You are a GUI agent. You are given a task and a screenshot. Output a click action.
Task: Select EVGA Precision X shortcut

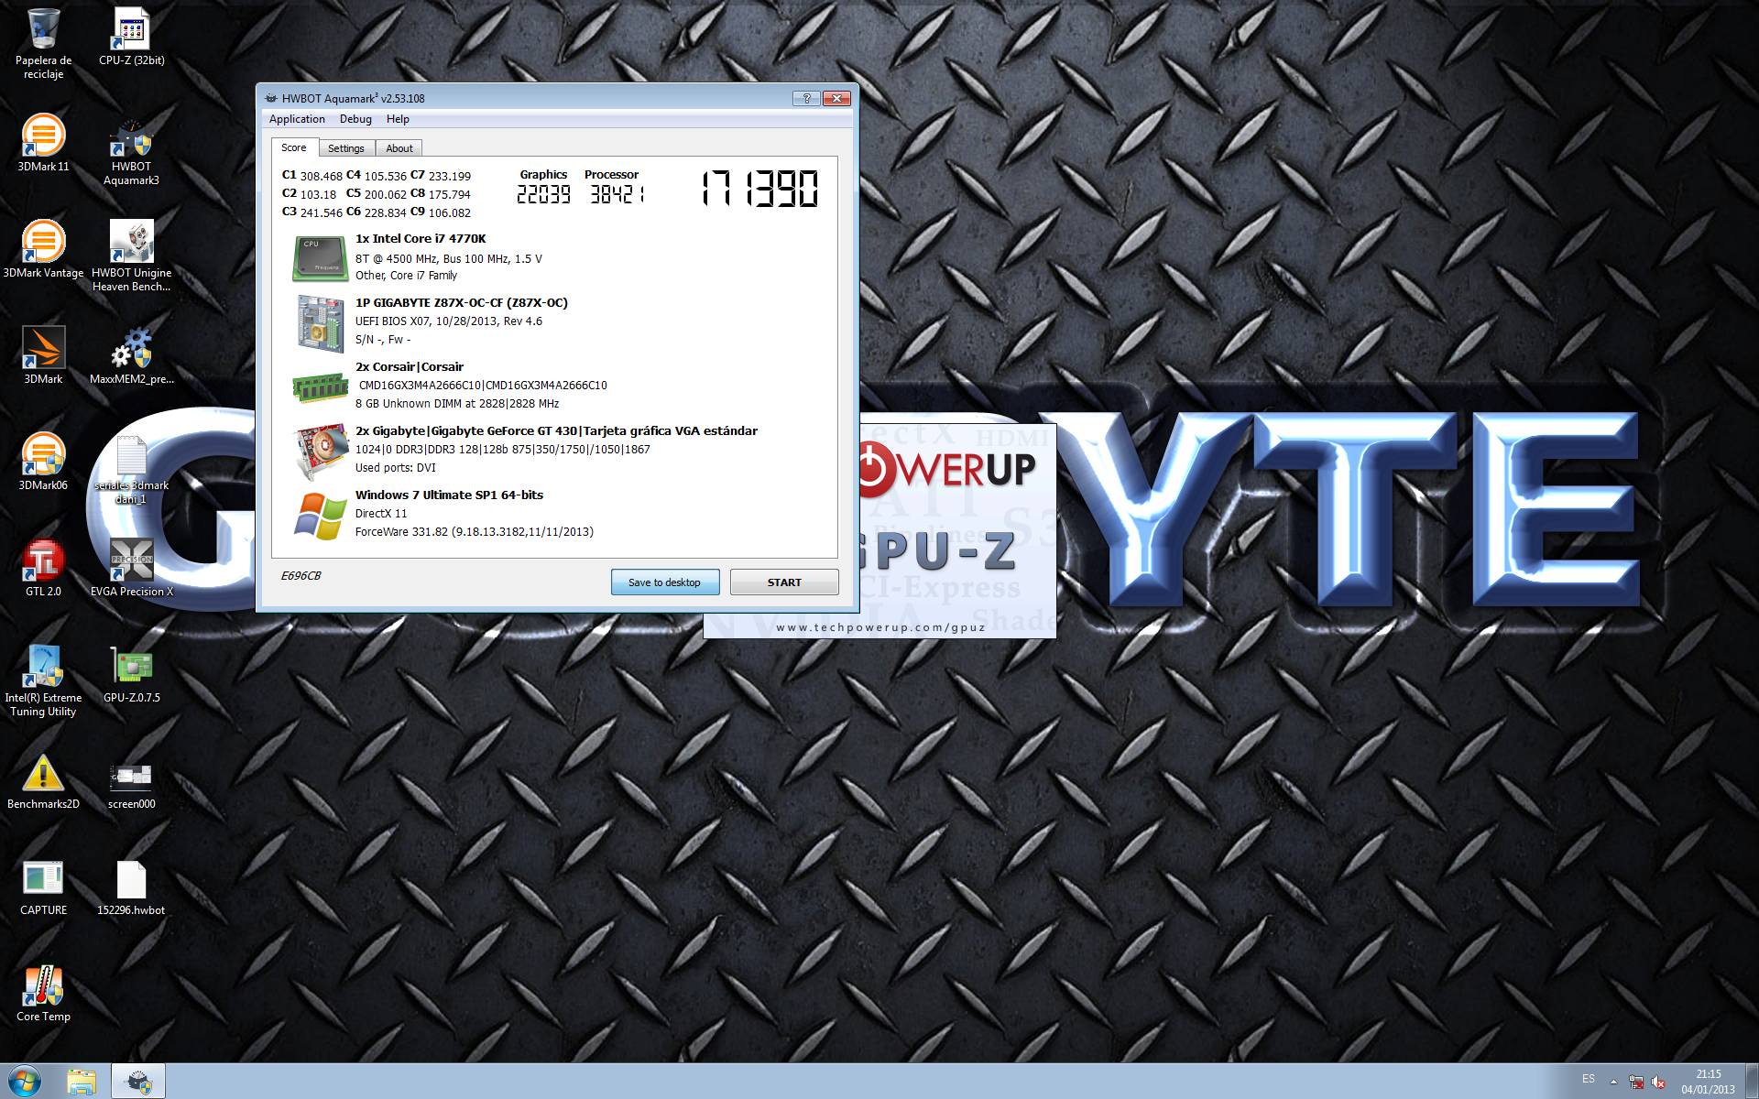click(x=131, y=568)
